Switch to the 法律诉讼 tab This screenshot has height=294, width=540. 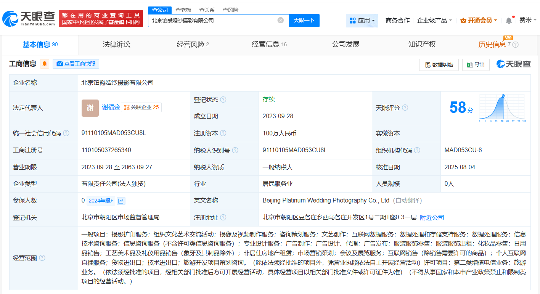(117, 44)
